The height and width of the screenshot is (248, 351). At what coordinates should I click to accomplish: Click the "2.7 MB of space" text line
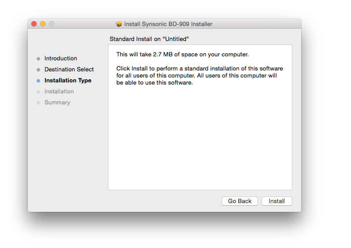[183, 55]
